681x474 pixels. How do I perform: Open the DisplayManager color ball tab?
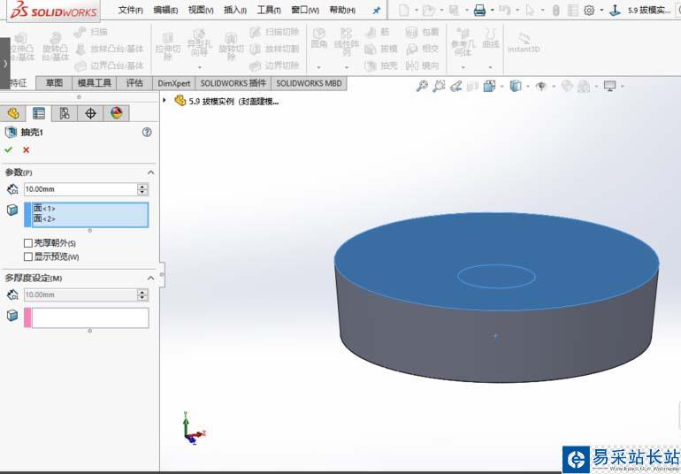point(116,113)
